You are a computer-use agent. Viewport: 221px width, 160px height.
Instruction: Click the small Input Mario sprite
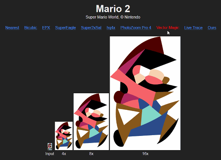[50, 147]
